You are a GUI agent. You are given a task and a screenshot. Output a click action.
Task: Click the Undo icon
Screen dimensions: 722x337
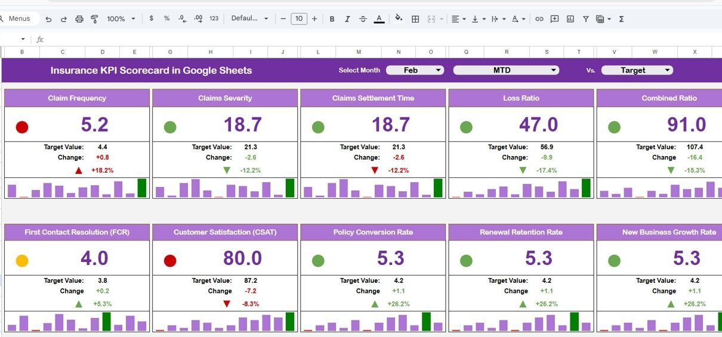(x=49, y=19)
